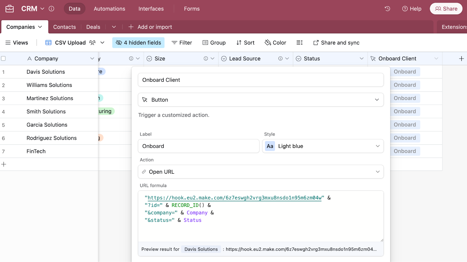Image resolution: width=467 pixels, height=262 pixels.
Task: Toggle the select all rows checkbox
Action: 4,59
